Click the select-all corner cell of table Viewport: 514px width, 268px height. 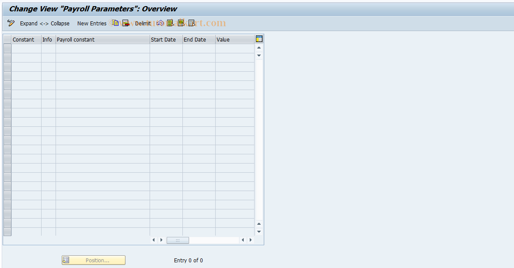(x=7, y=39)
